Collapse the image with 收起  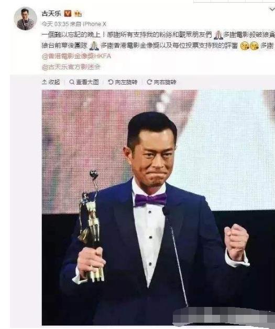point(51,82)
